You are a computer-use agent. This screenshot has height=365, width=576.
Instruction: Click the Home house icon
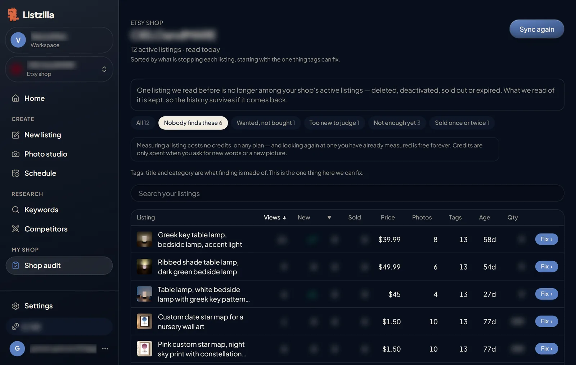[15, 98]
